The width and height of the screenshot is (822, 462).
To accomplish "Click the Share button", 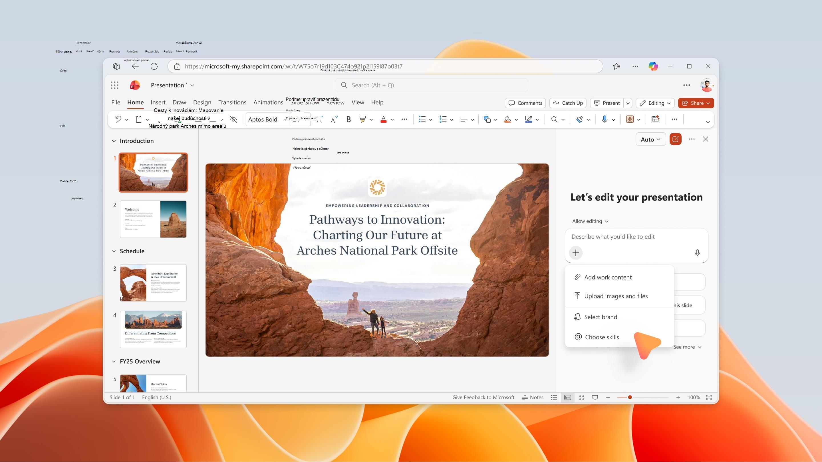I will coord(696,103).
